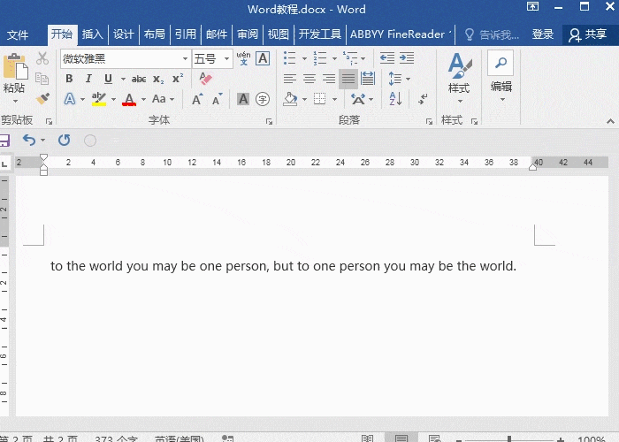The width and height of the screenshot is (619, 442).
Task: Expand the Change Case Aa dropdown
Action: tap(163, 99)
